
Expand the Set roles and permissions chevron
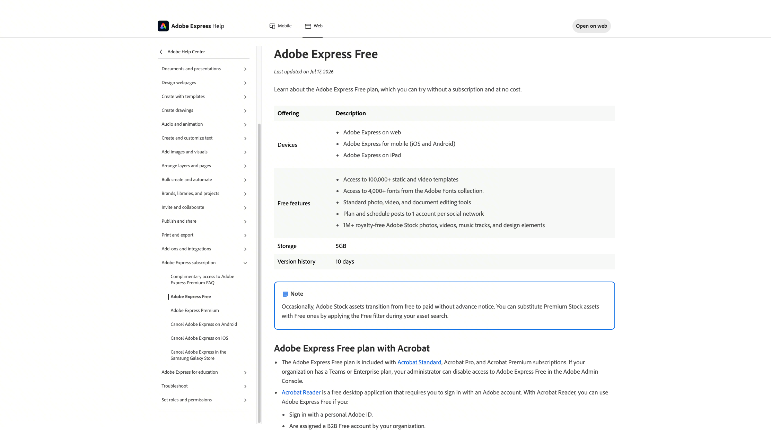[245, 400]
